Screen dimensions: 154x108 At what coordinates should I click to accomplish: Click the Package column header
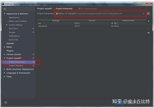click(x=56, y=21)
